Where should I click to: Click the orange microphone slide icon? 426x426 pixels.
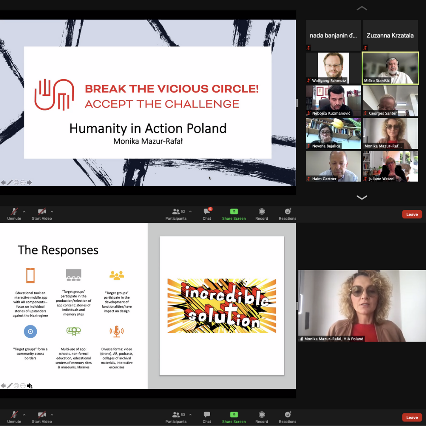coord(116,331)
